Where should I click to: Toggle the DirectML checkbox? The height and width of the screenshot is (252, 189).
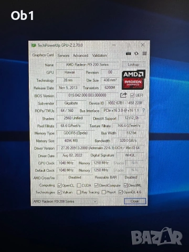(125, 185)
